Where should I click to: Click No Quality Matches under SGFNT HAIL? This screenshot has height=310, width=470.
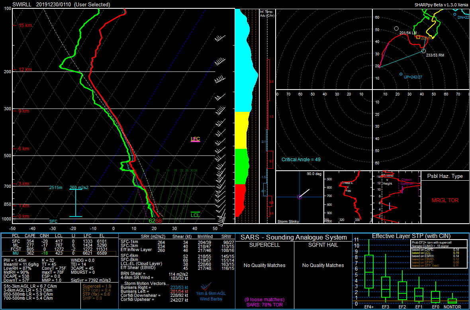(323, 265)
